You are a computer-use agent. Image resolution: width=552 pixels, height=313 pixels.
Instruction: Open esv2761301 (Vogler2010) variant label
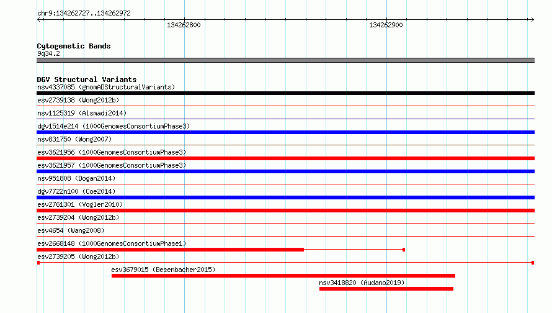tap(80, 204)
